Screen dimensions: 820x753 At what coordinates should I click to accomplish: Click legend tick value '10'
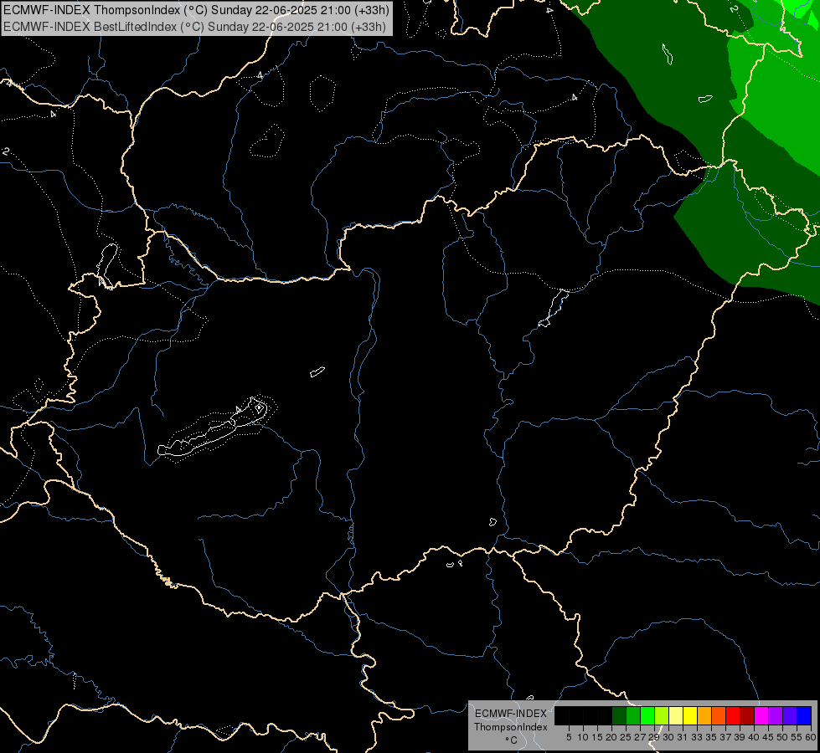(x=583, y=737)
